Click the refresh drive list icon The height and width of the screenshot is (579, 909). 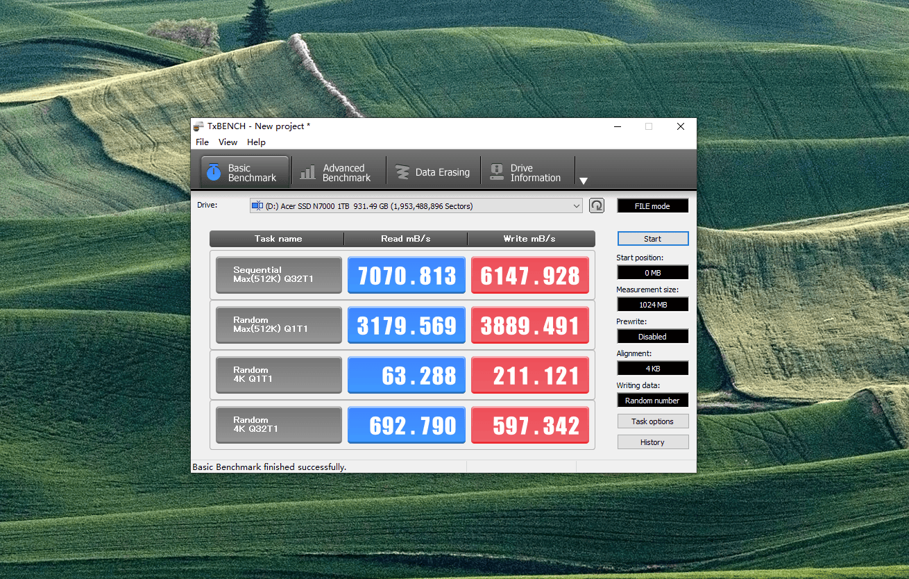tap(596, 205)
